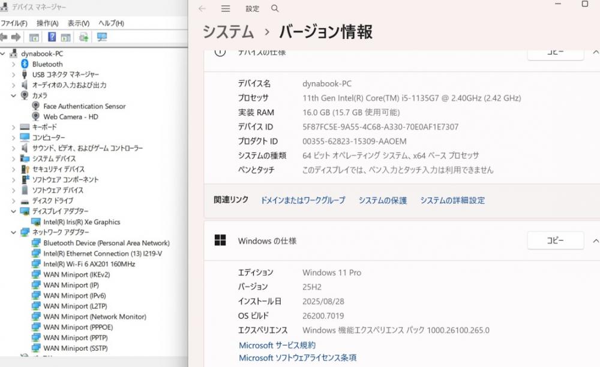The image size is (600, 367).
Task: Select Face Authentication Sensor device
Action: coord(84,106)
